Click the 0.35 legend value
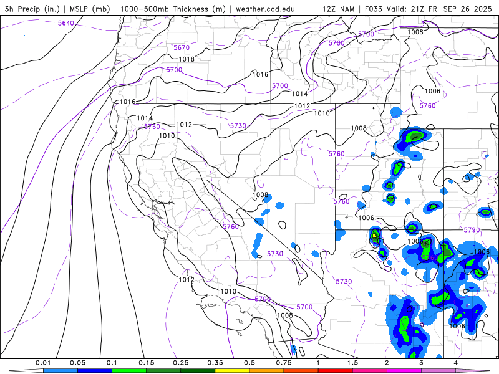This screenshot has height=374, width=499. [215, 363]
